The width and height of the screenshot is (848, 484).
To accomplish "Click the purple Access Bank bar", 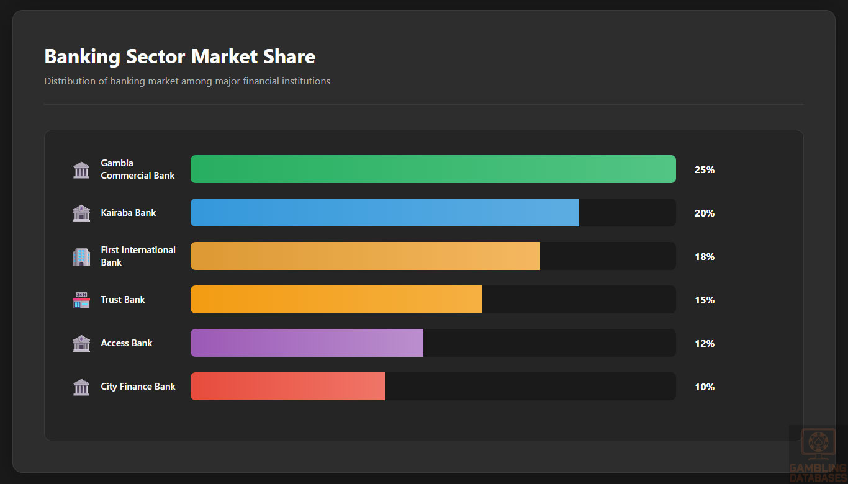I will coord(307,343).
